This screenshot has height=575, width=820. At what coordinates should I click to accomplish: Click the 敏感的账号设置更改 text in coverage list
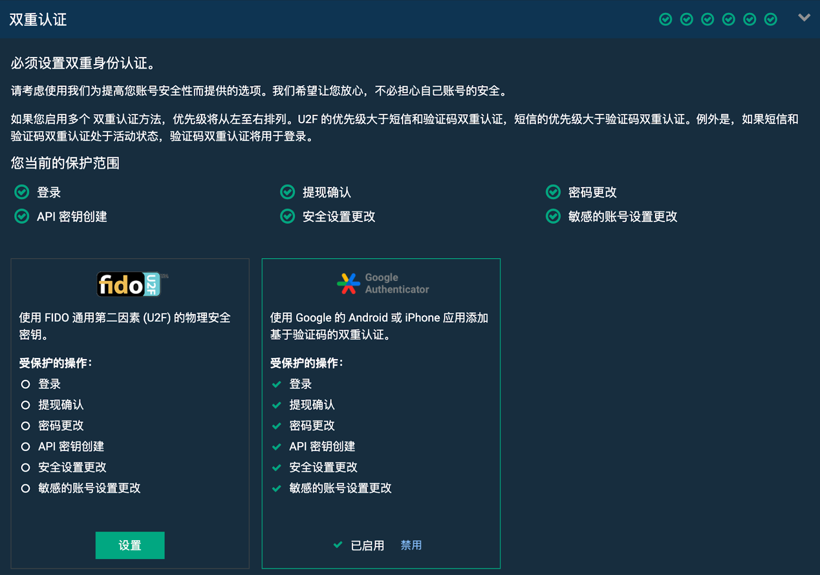click(x=623, y=217)
